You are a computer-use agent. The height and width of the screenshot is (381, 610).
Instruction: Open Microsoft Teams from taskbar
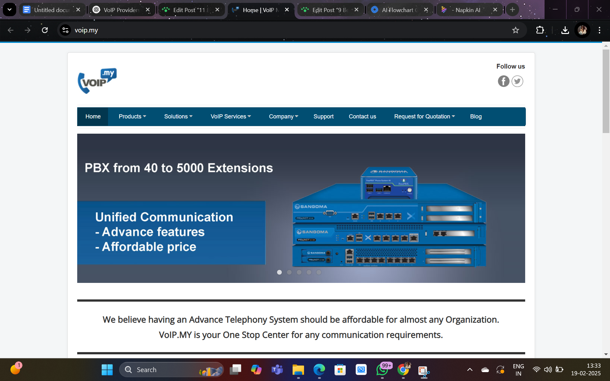[x=277, y=370]
